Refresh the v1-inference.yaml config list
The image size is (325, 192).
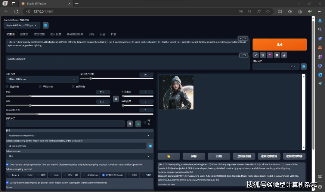tap(150, 146)
